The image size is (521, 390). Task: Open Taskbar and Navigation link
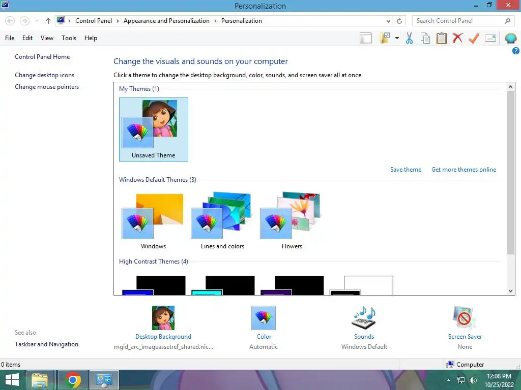click(x=46, y=344)
